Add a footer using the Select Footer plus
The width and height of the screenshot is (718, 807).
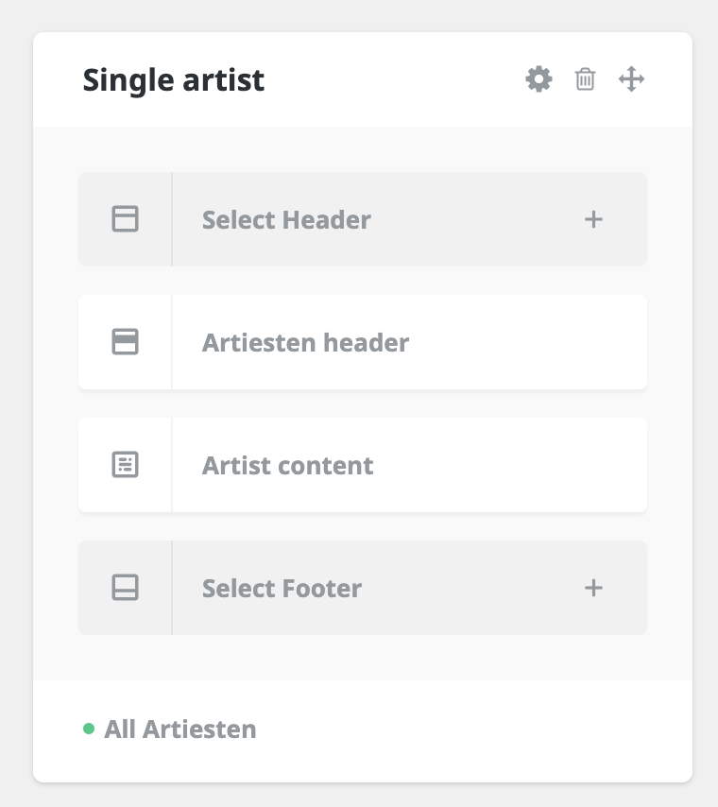pos(593,588)
